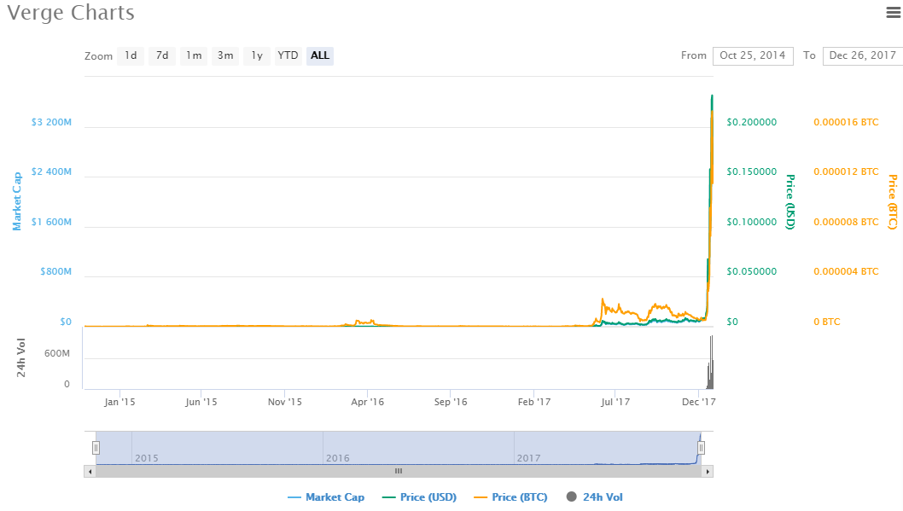Screen dimensions: 903x511
Task: Click the scrollbar left arrow
Action: [x=90, y=471]
